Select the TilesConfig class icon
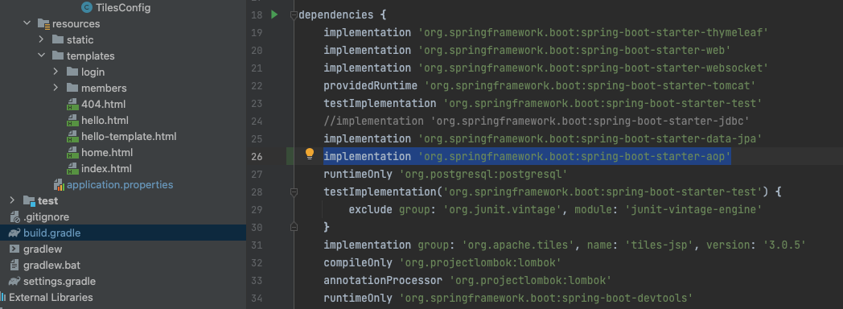 pyautogui.click(x=87, y=7)
